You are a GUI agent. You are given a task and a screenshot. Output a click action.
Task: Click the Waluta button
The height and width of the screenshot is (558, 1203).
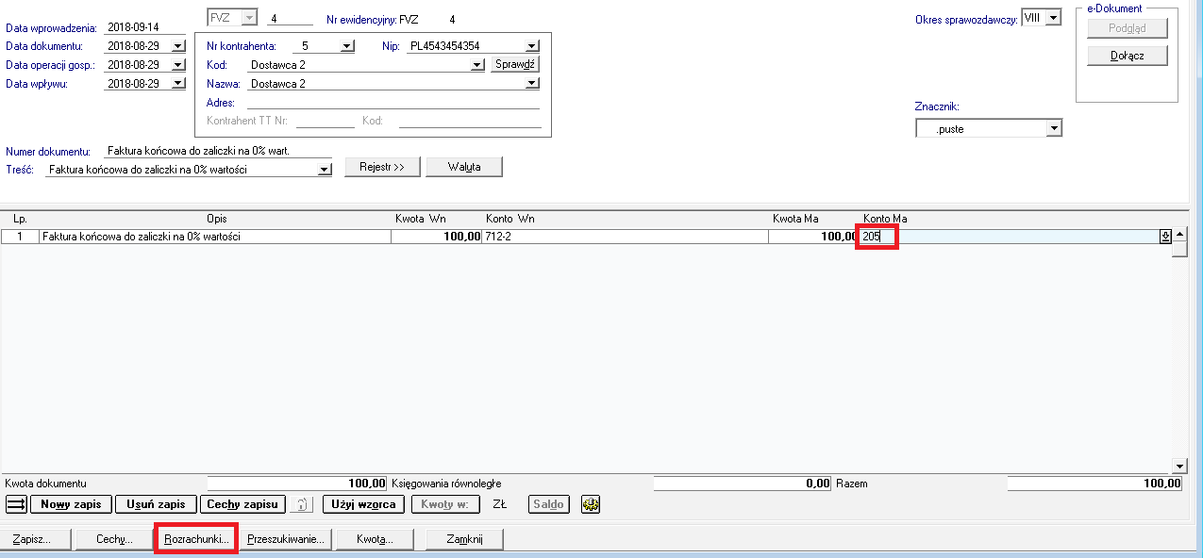464,167
